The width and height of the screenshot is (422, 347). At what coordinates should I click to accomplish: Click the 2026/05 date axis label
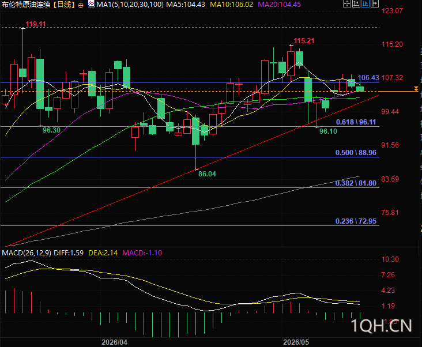pos(296,342)
